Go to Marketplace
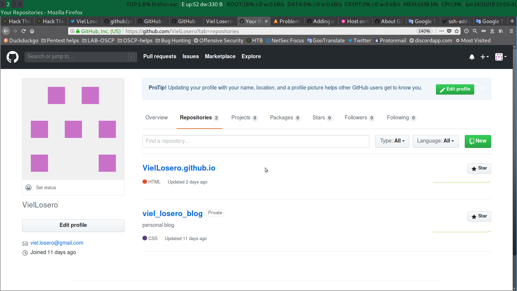 click(x=220, y=57)
